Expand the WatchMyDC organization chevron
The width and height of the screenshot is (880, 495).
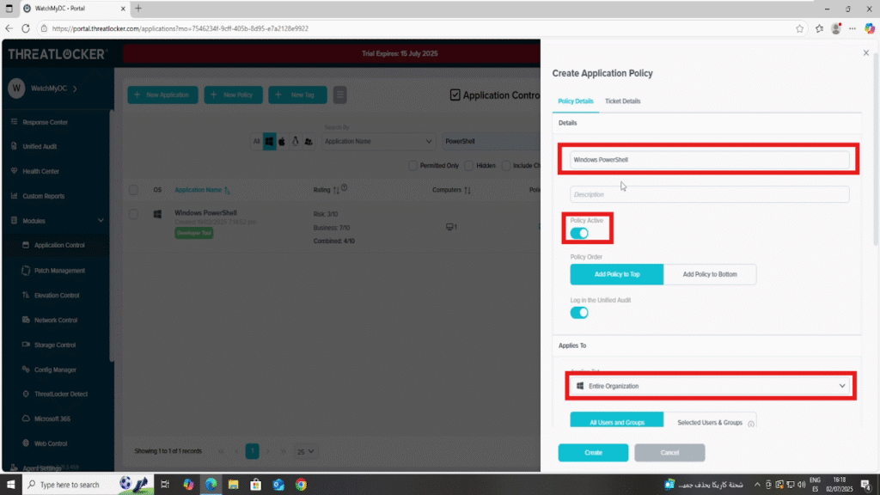point(76,89)
